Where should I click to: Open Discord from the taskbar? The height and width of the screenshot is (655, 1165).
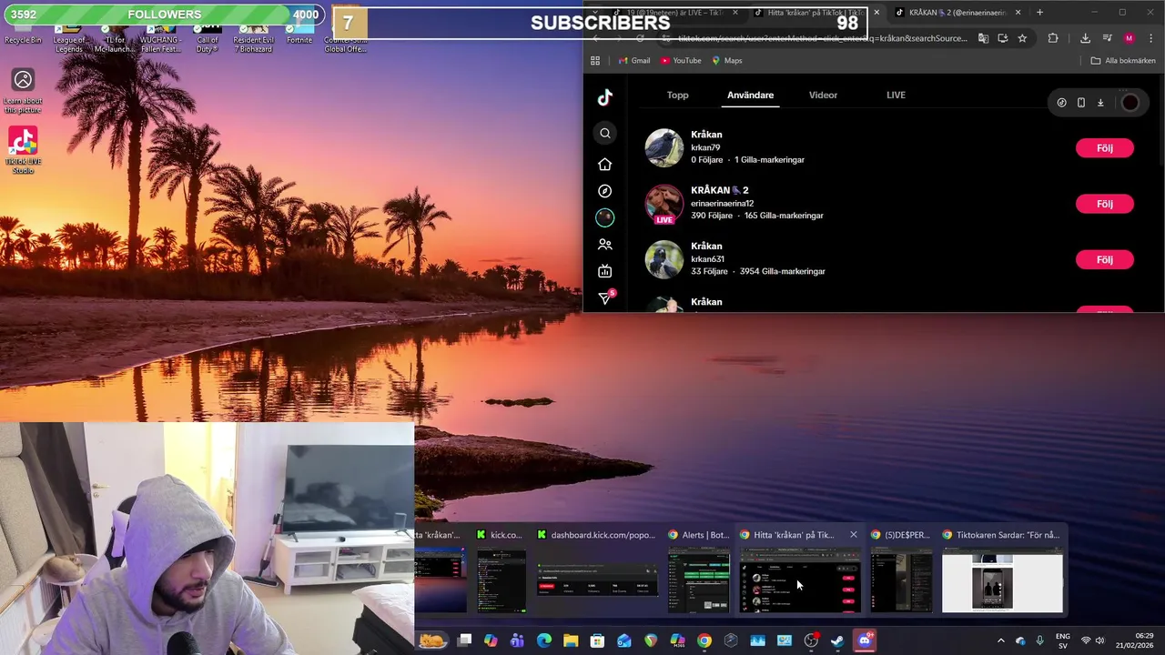[x=864, y=641]
